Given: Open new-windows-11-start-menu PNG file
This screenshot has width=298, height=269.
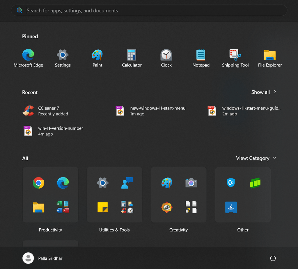Looking at the screenshot, I should [150, 111].
